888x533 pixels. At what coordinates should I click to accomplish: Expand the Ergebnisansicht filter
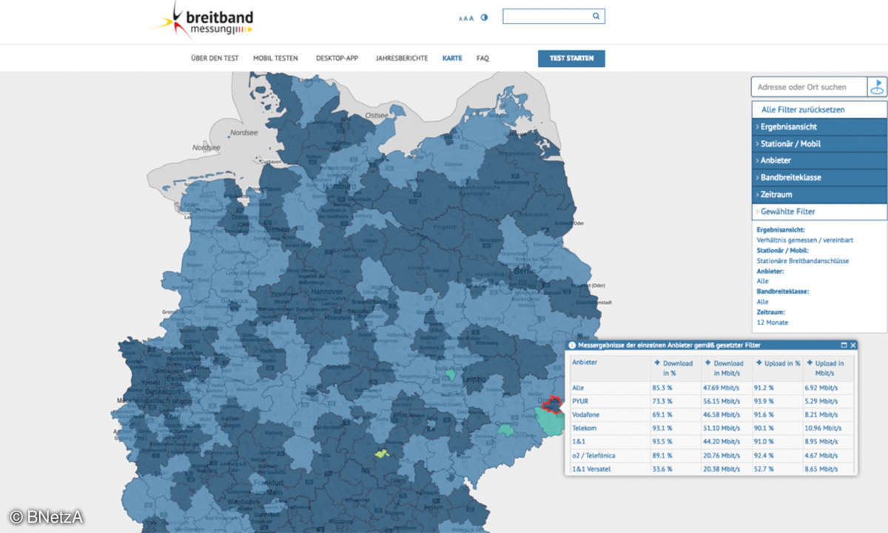click(819, 127)
